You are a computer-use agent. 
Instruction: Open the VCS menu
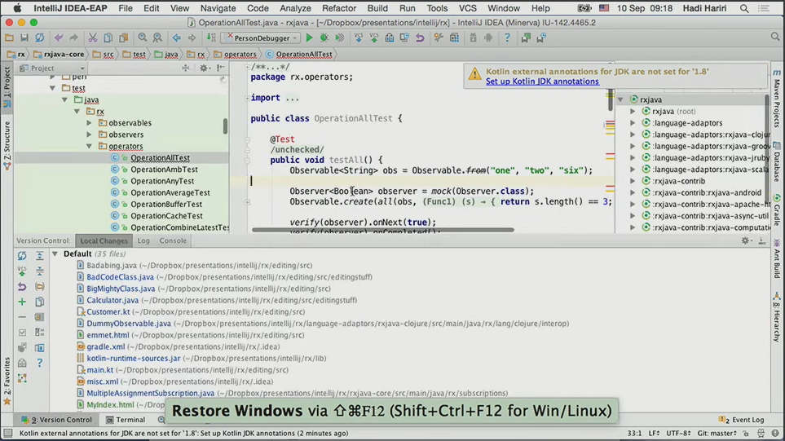point(468,8)
